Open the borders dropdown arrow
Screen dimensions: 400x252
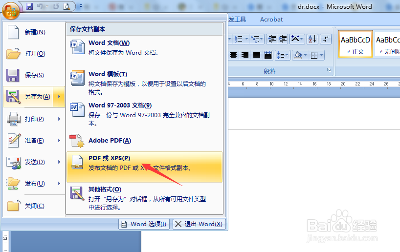[321, 55]
